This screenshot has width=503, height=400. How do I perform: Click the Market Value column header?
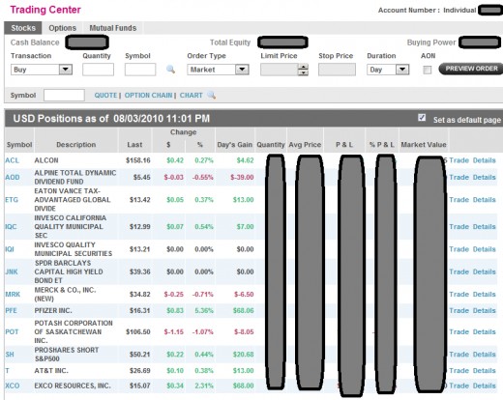(424, 145)
